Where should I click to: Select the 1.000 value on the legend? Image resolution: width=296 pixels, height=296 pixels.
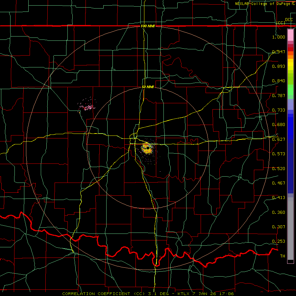(279, 37)
